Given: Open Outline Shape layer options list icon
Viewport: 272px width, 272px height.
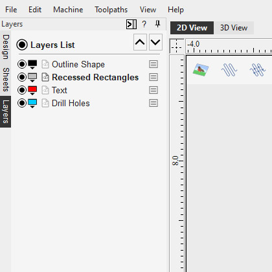Looking at the screenshot, I should (153, 64).
